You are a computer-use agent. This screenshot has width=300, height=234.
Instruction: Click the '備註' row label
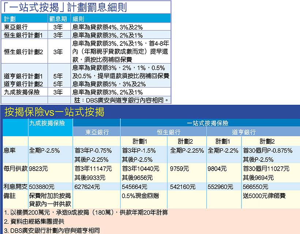pyautogui.click(x=10, y=196)
